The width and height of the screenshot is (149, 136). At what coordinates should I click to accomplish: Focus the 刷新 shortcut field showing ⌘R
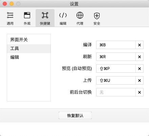116,57
